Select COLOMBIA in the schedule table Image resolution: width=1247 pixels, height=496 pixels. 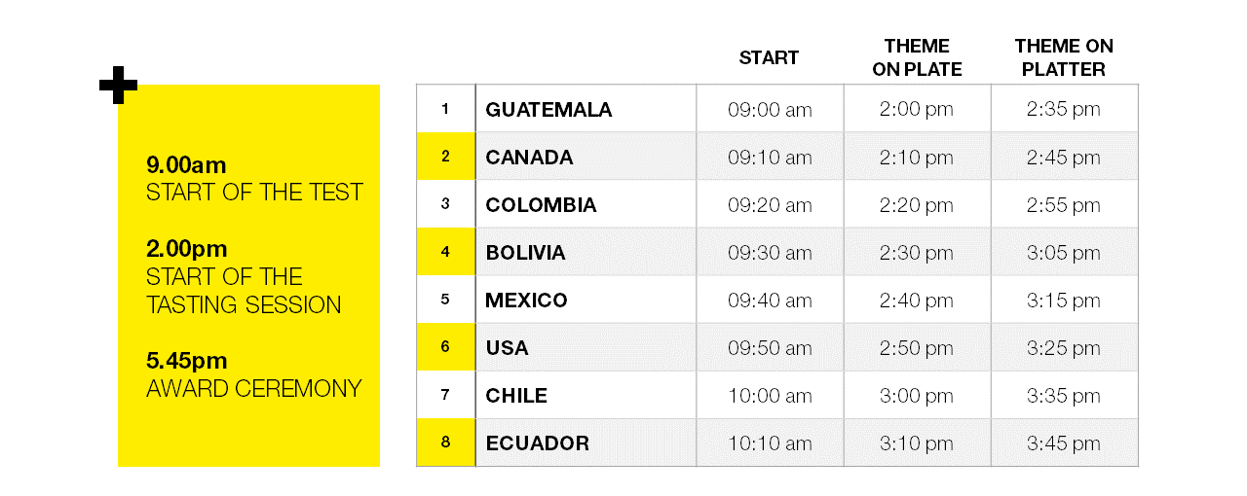(541, 204)
